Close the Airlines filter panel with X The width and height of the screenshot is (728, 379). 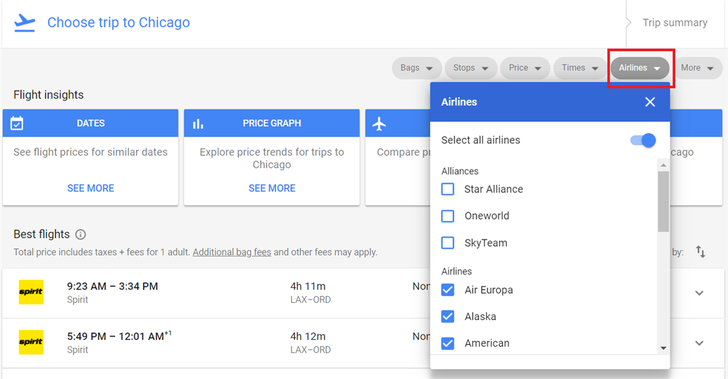point(650,102)
